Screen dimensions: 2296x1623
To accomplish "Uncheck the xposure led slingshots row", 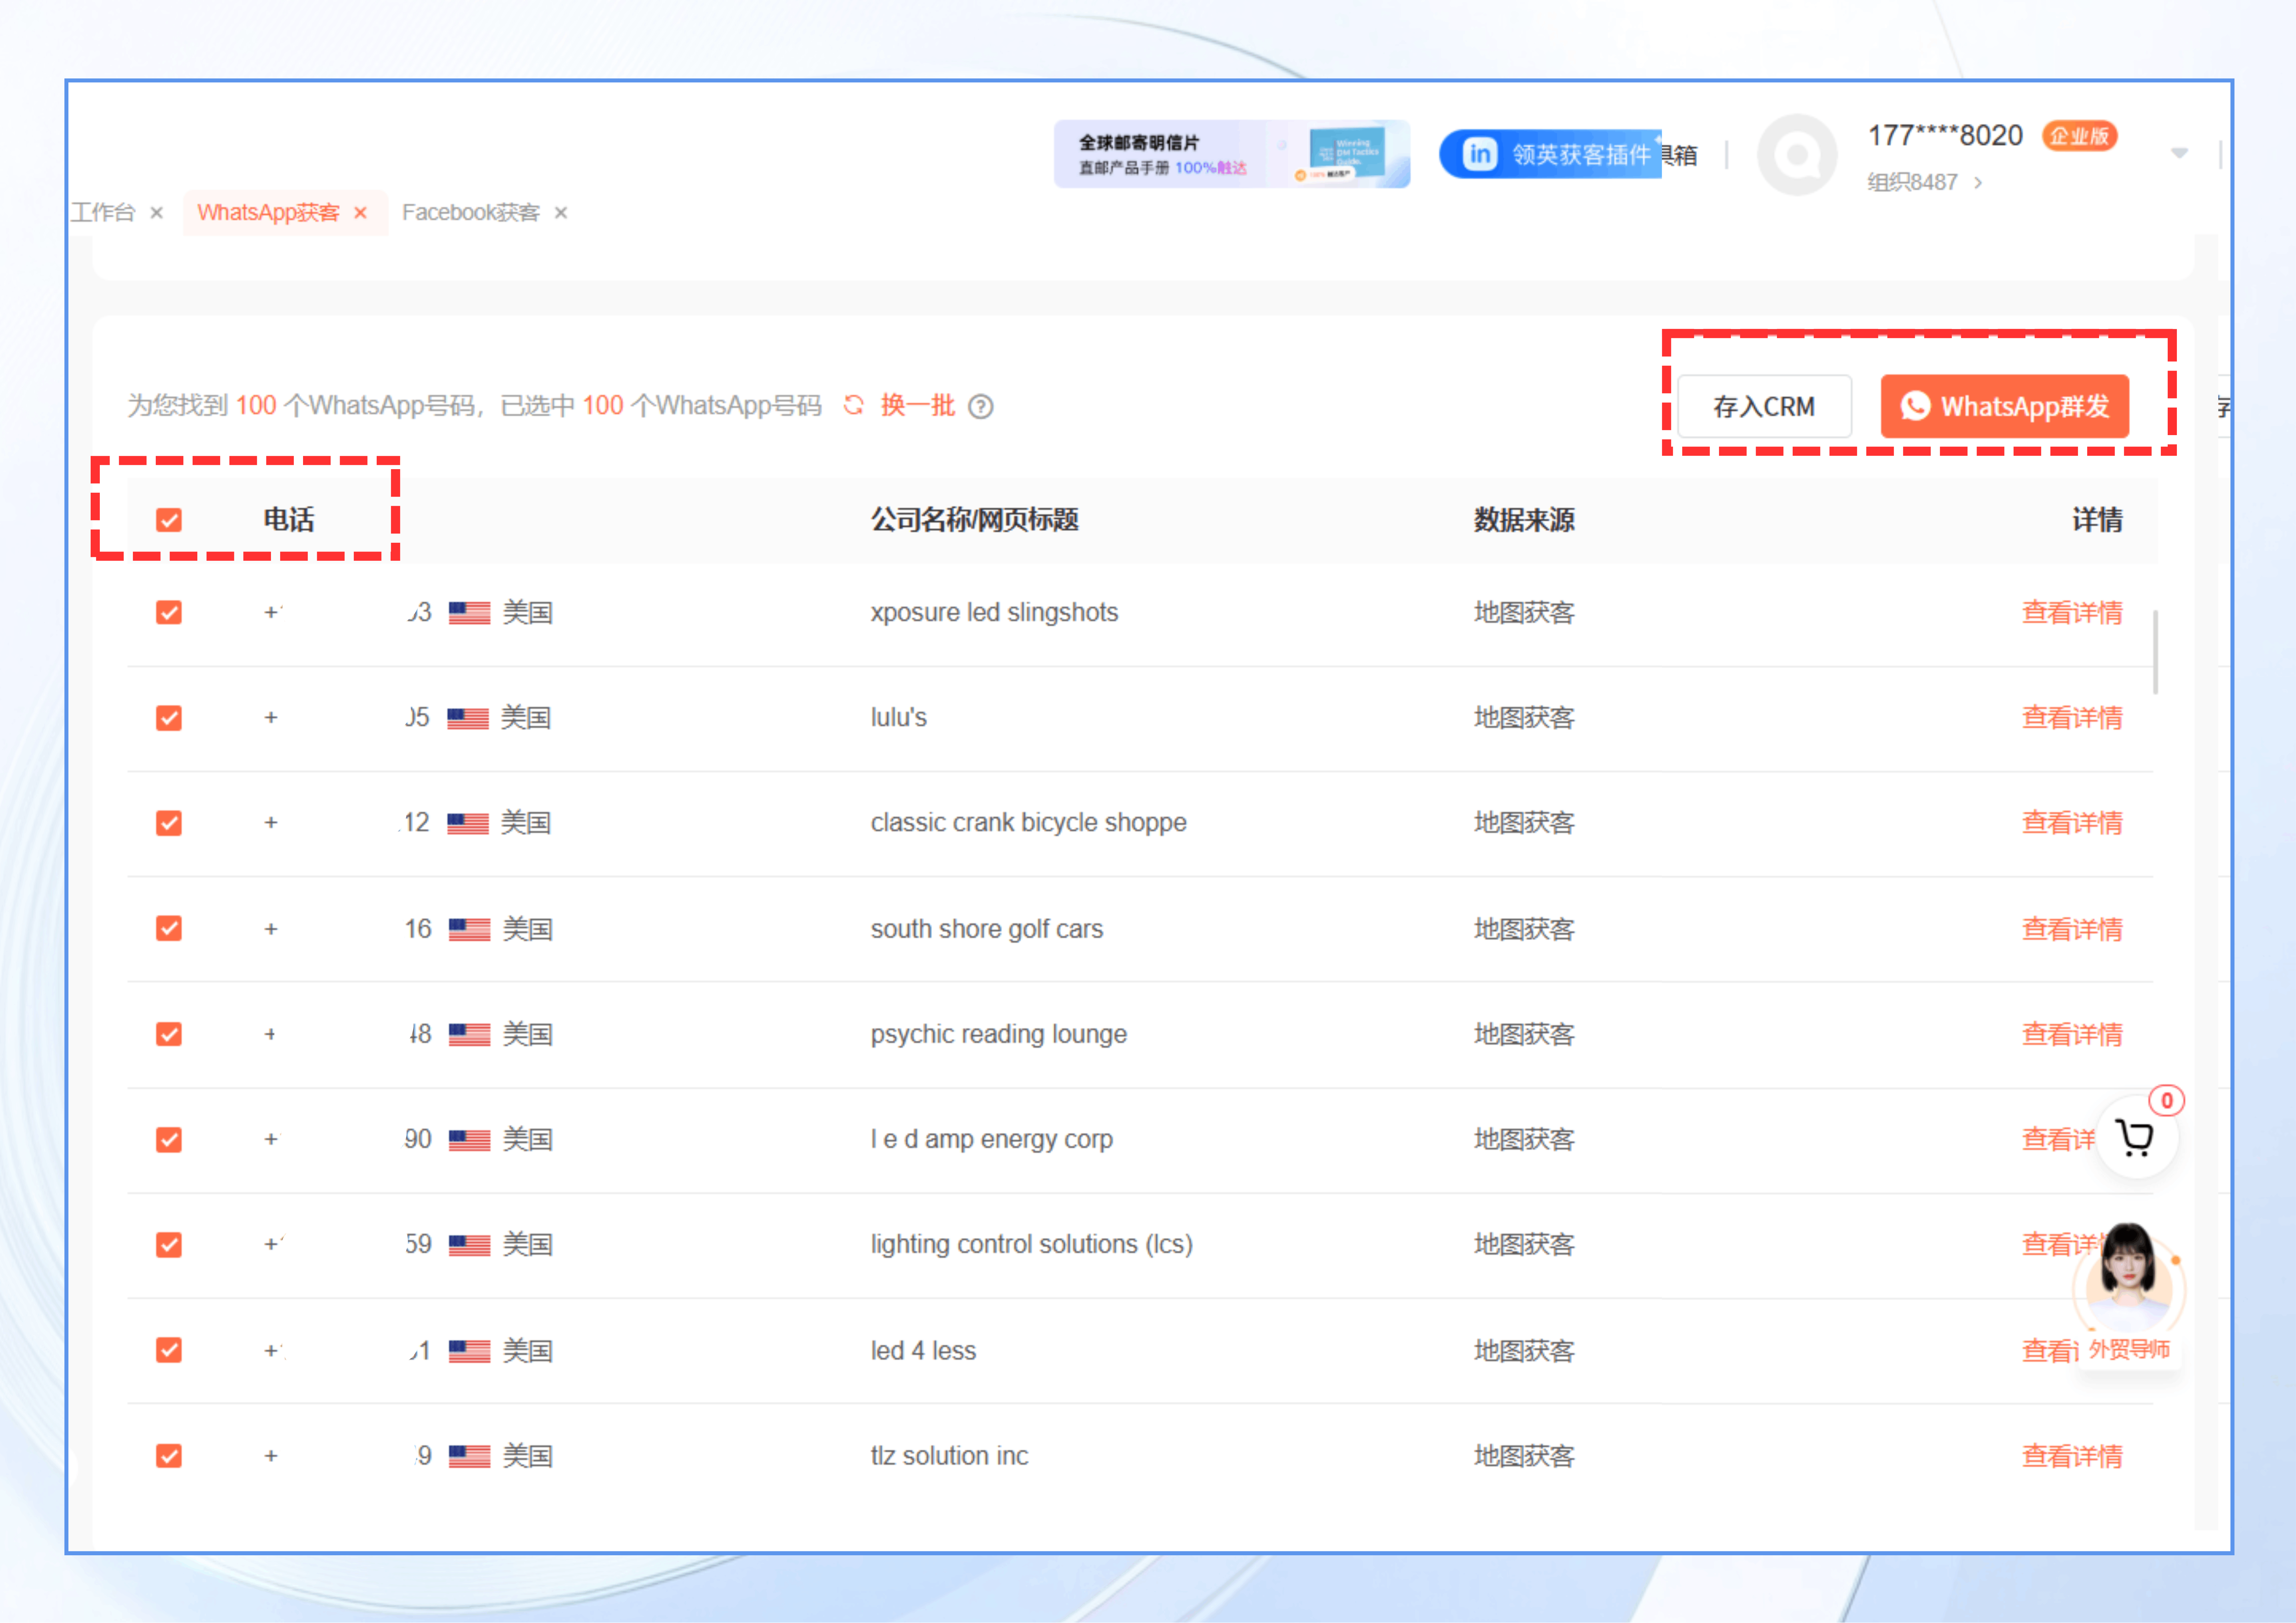I will pyautogui.click(x=169, y=612).
